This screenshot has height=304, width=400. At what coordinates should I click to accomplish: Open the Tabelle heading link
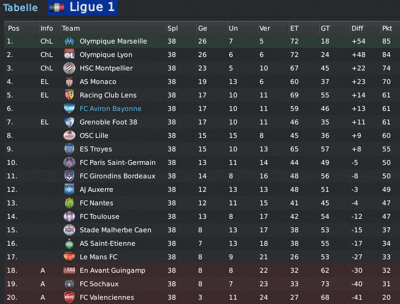point(20,7)
